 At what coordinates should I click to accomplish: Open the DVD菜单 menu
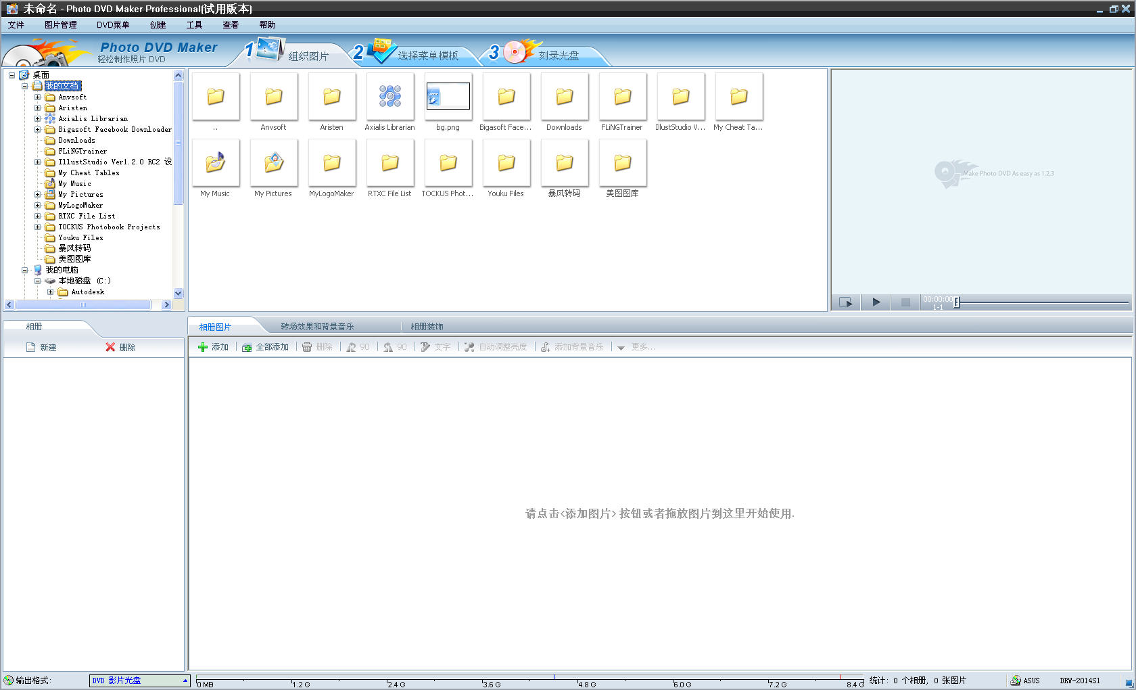click(x=113, y=25)
